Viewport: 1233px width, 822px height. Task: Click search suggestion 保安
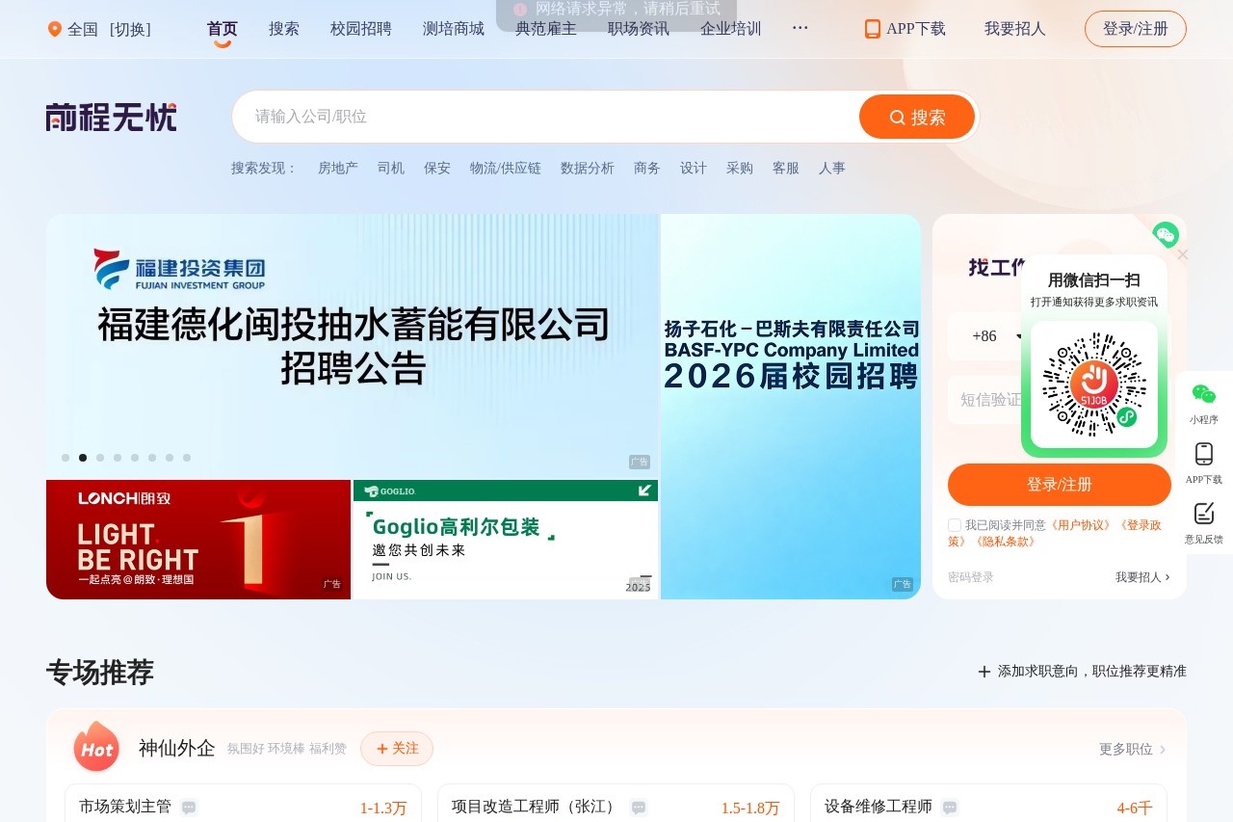pos(437,168)
